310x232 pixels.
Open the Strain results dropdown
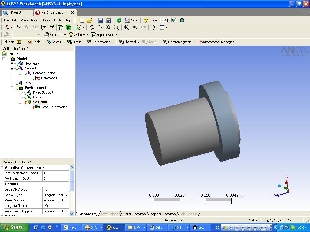(76, 42)
